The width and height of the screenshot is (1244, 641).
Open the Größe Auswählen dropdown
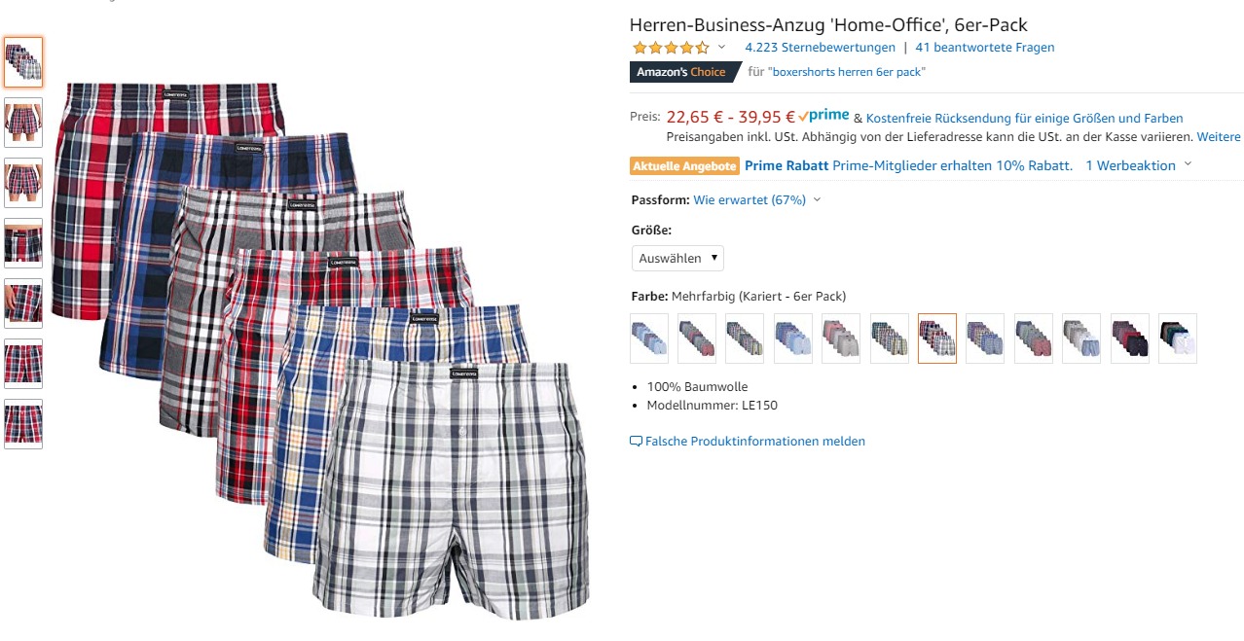tap(677, 259)
